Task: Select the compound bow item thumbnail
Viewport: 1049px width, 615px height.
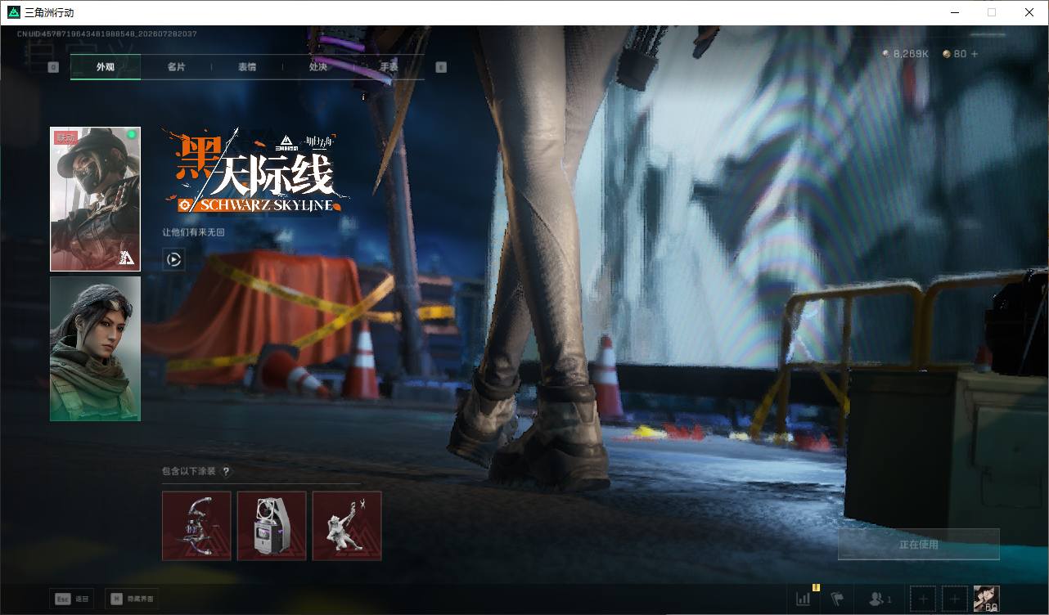Action: 196,526
